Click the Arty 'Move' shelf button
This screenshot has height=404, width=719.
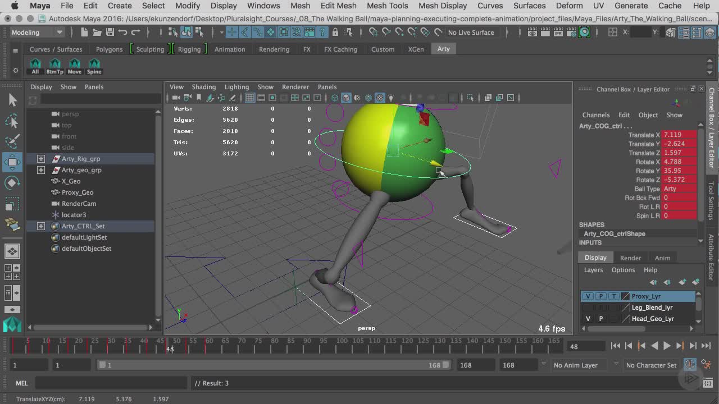point(75,66)
